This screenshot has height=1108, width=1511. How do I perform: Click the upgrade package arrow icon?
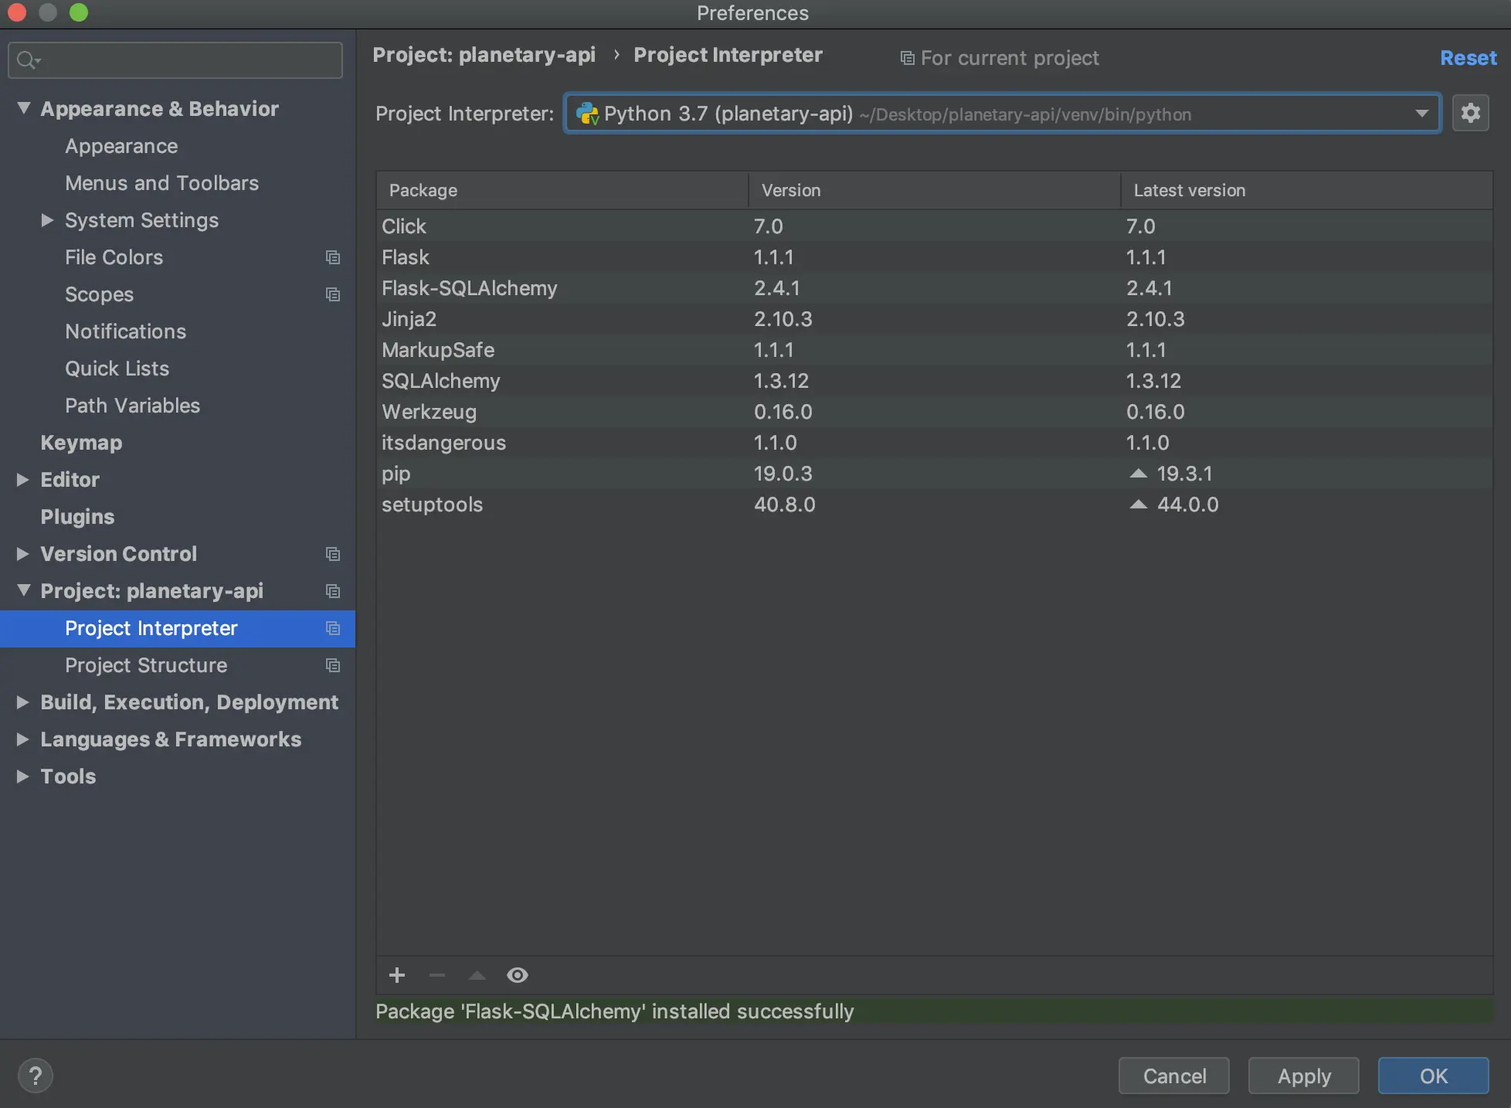tap(477, 975)
